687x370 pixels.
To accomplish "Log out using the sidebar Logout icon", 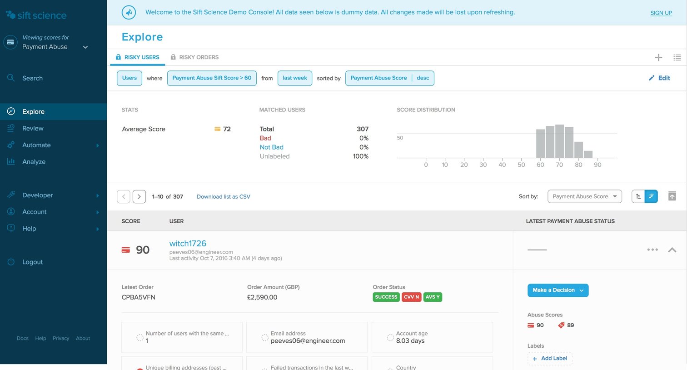I will (x=11, y=262).
